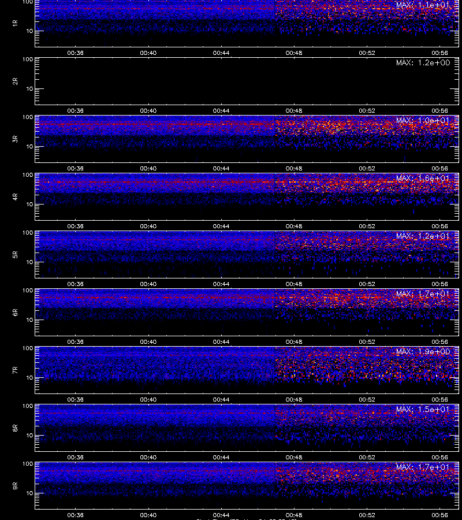Click the 00:56 time tick below panel 6R

[440, 341]
